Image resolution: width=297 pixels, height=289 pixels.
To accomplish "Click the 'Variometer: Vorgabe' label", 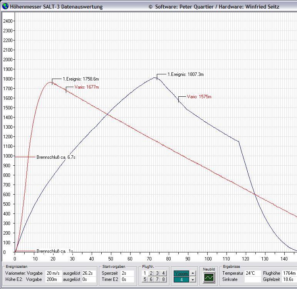I will point(24,273).
